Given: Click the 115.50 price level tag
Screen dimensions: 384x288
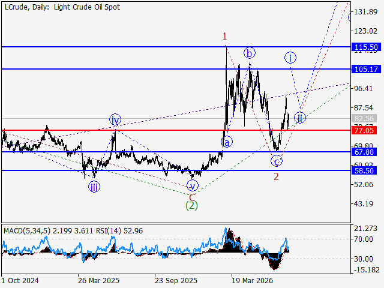Looking at the screenshot, I should (366, 47).
